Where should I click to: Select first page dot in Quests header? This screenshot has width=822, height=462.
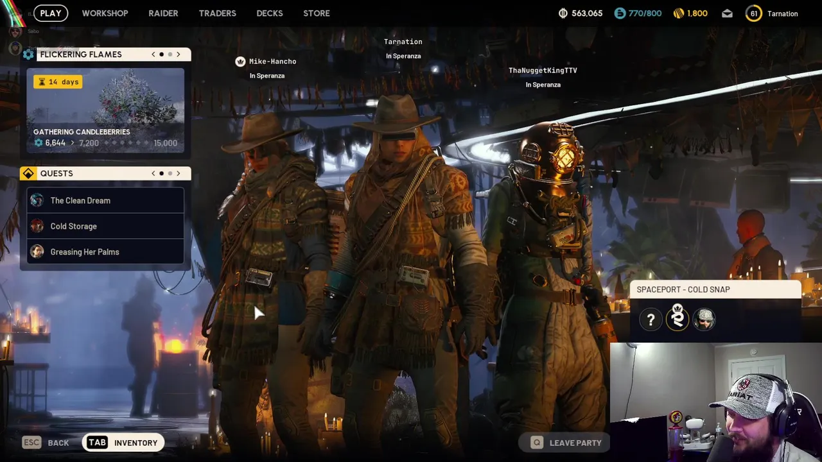coord(161,173)
